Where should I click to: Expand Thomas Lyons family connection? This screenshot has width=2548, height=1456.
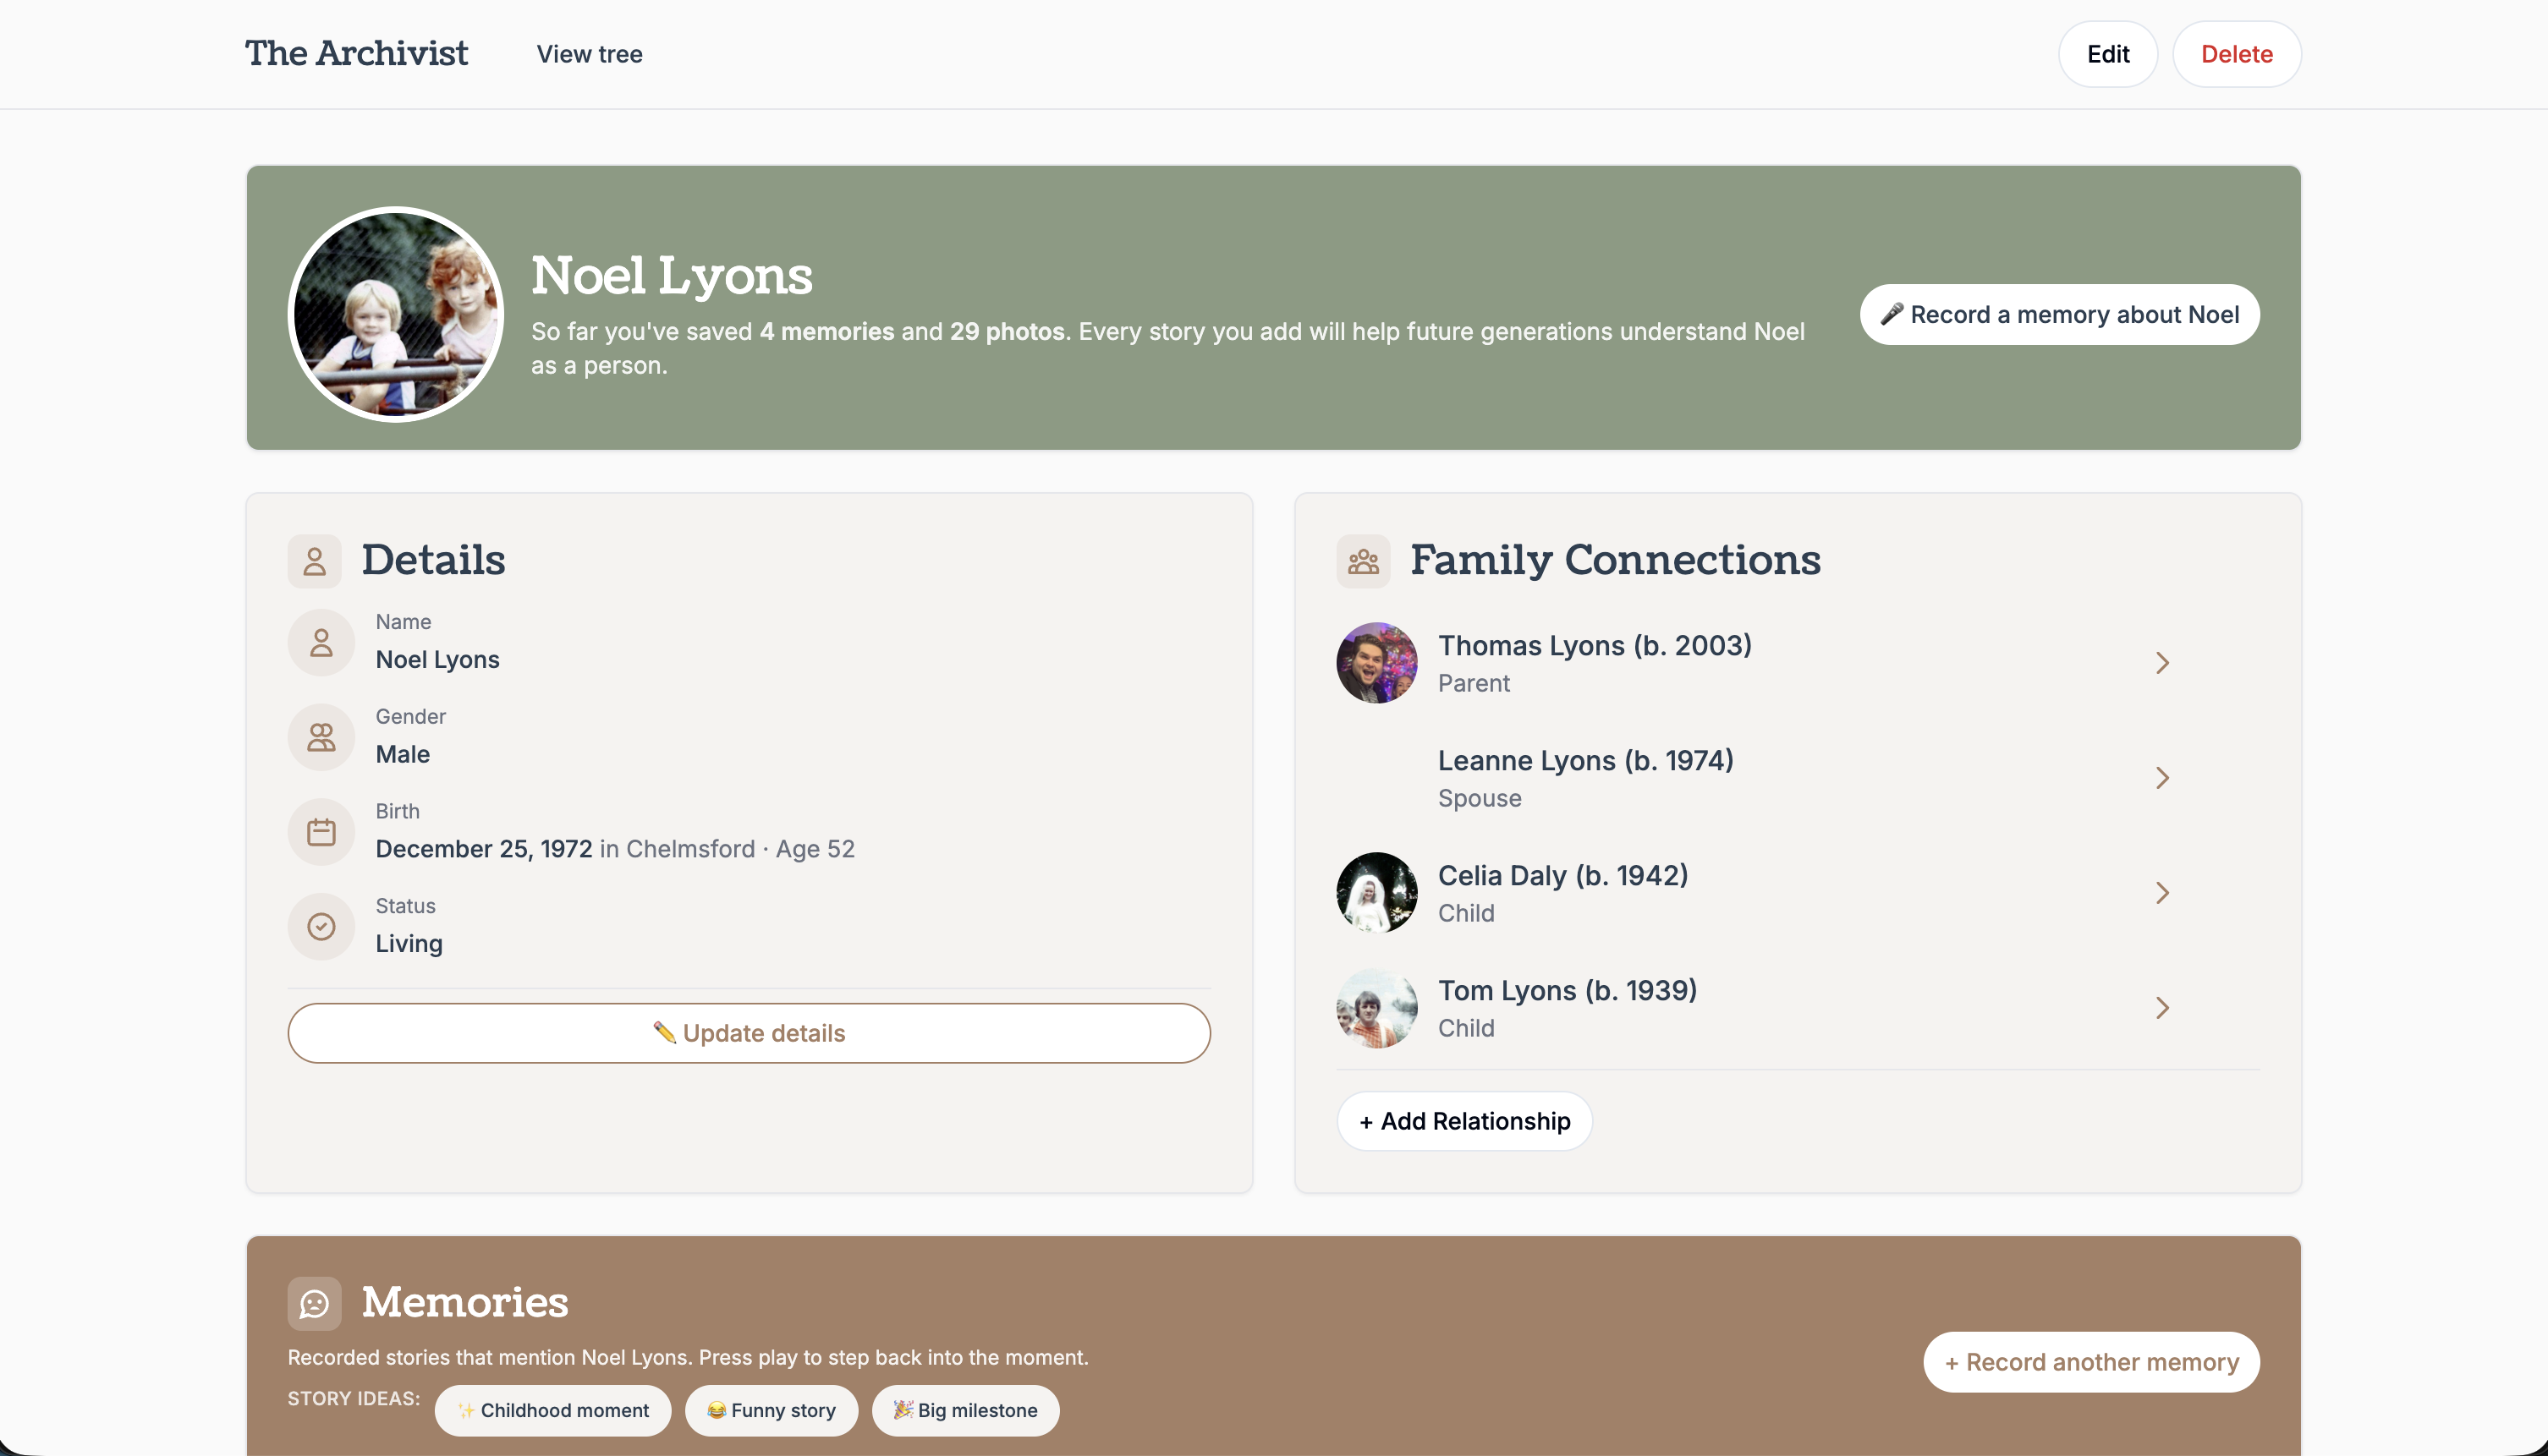[2163, 662]
